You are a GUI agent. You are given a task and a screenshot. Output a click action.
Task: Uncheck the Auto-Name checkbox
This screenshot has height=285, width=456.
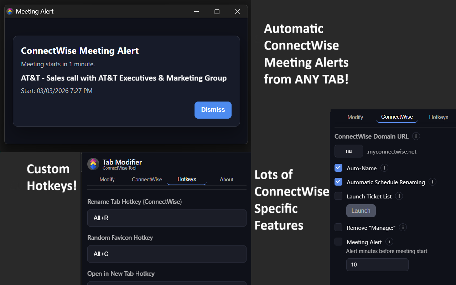(338, 168)
